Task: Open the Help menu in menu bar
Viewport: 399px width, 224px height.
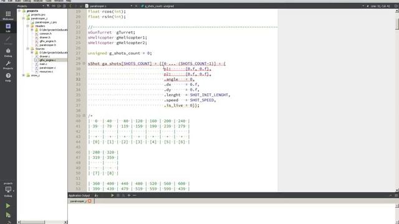Action: pos(69,1)
